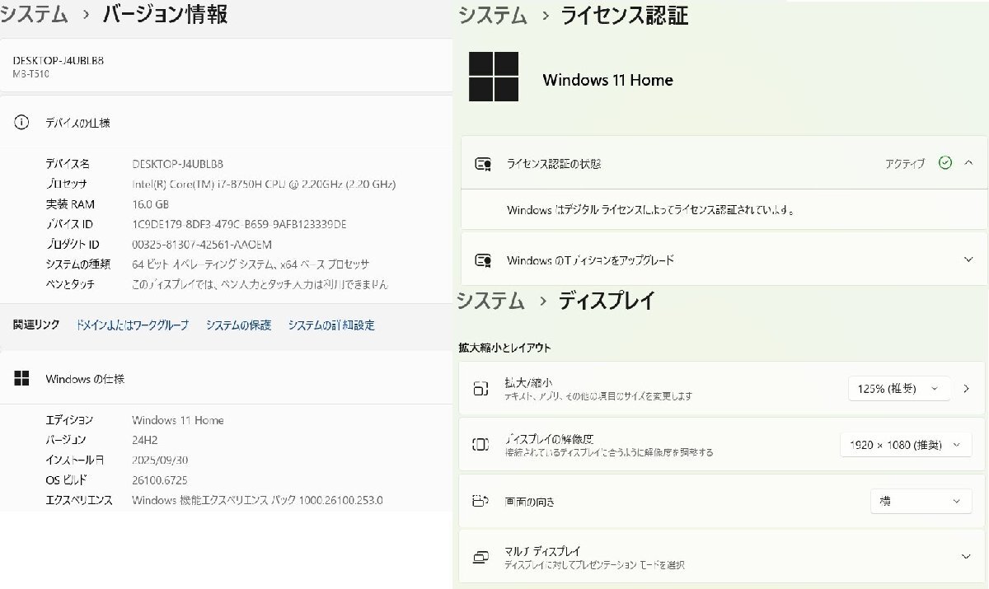Click the 拡大縮小とレイアウト heading
The height and width of the screenshot is (589, 989).
click(504, 348)
